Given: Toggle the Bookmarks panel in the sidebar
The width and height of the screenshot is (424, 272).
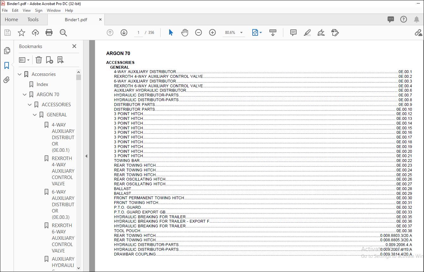Looking at the screenshot, I should click(7, 65).
